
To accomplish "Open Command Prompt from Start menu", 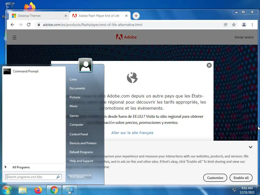I will [x=34, y=71].
